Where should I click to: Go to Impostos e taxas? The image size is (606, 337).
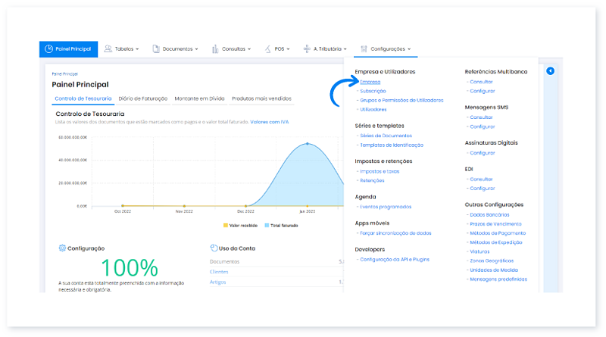click(380, 171)
